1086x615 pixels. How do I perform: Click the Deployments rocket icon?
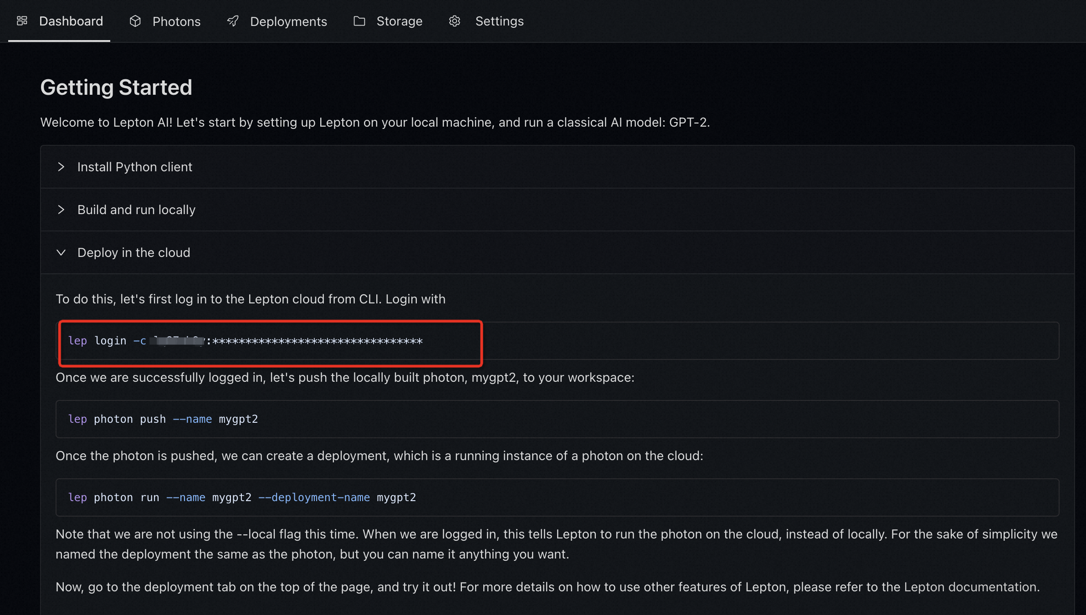click(x=233, y=21)
